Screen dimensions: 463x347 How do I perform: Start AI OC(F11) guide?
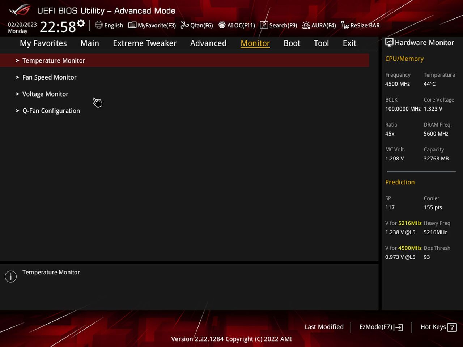[x=241, y=25]
